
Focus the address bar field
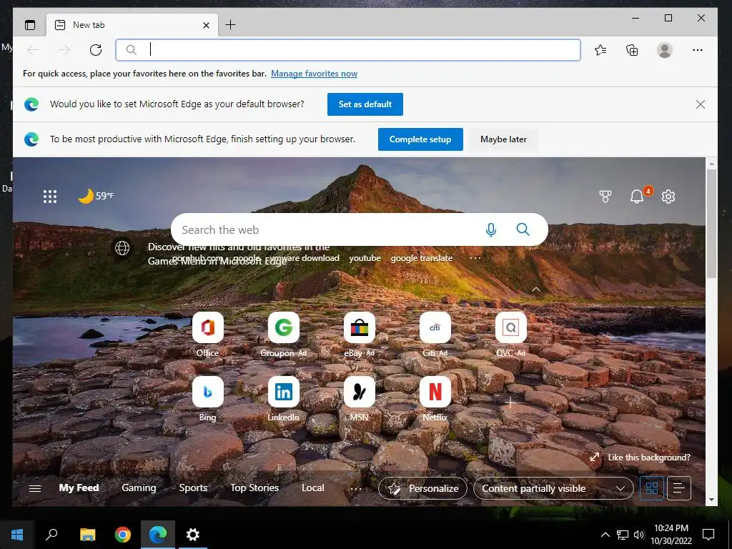(348, 50)
